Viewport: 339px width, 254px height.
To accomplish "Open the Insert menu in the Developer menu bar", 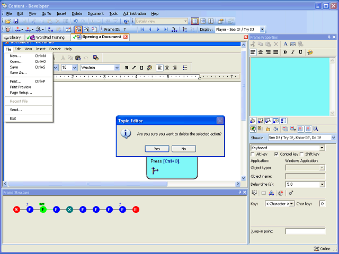I will [61, 14].
